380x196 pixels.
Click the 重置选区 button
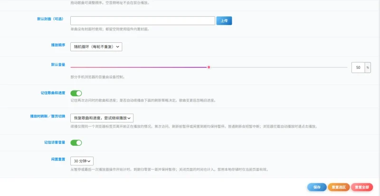339,187
